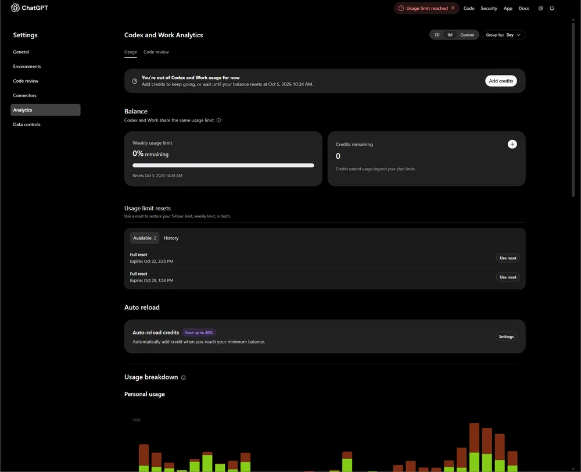The image size is (581, 472).
Task: Click the '0% remaining' value
Action: (150, 153)
